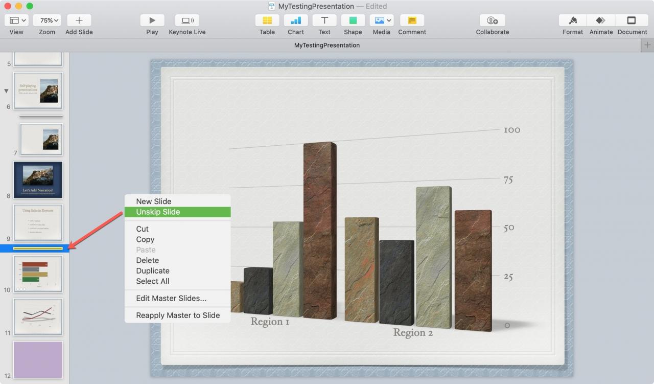Screen dimensions: 654x384
Task: Click the Region 1 chart label
Action: click(x=270, y=322)
